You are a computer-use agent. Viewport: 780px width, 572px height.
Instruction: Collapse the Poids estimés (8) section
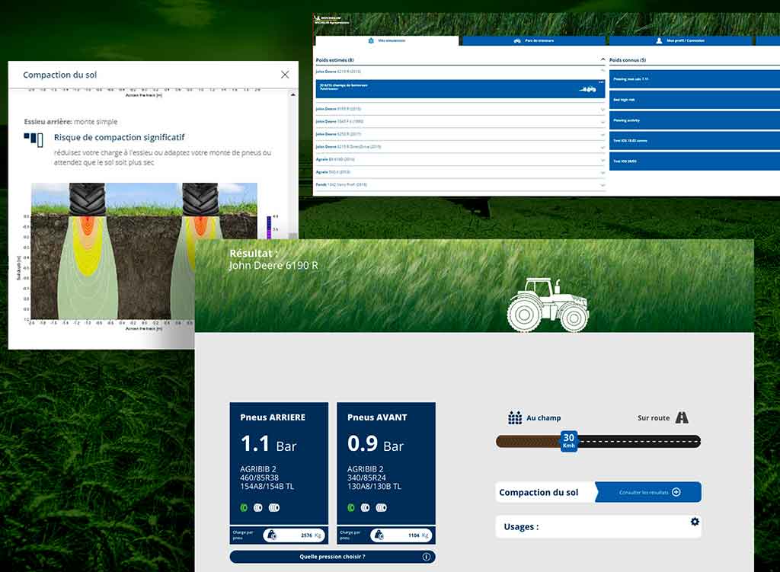(x=603, y=59)
